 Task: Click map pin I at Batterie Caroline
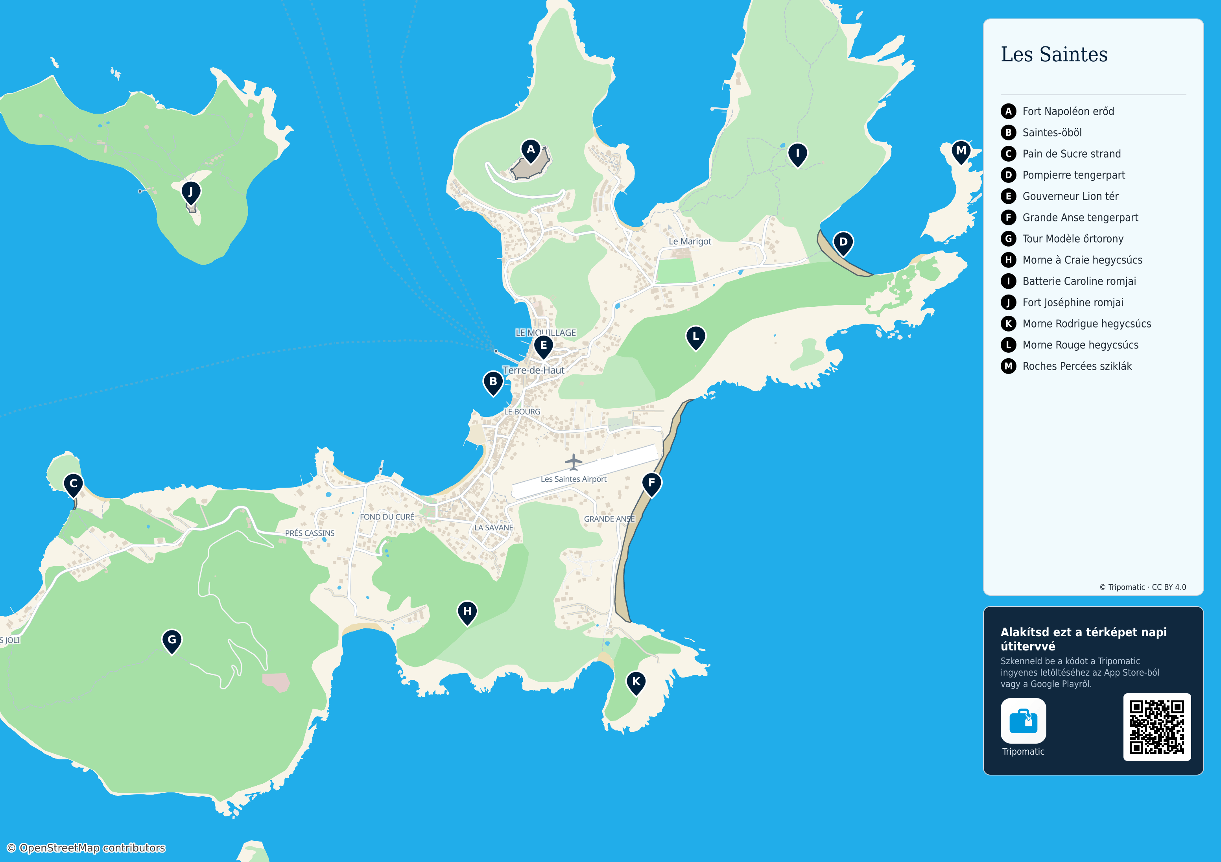pos(797,155)
